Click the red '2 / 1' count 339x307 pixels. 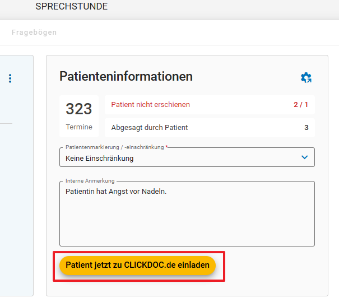click(x=300, y=105)
